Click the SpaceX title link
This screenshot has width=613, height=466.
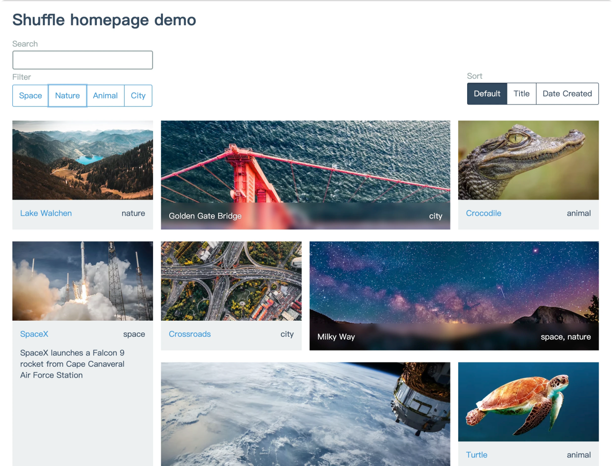coord(34,334)
